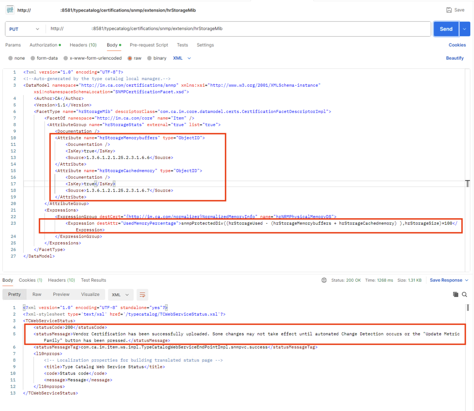
Task: Open the response Headers (10) tab
Action: pyautogui.click(x=61, y=280)
